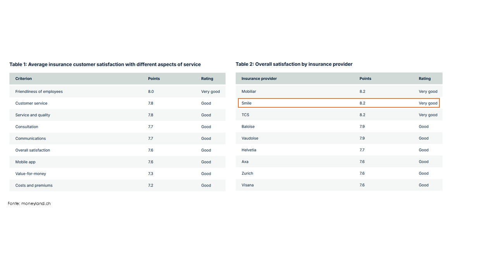Click the Value-for-money criterion cell

pyautogui.click(x=31, y=174)
